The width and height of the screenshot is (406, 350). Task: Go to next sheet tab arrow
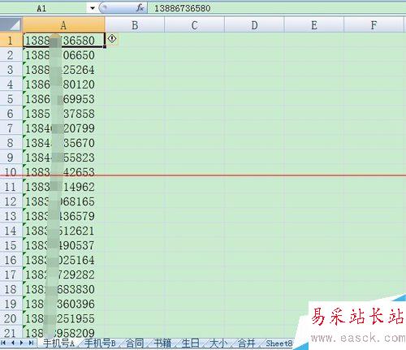(22, 343)
